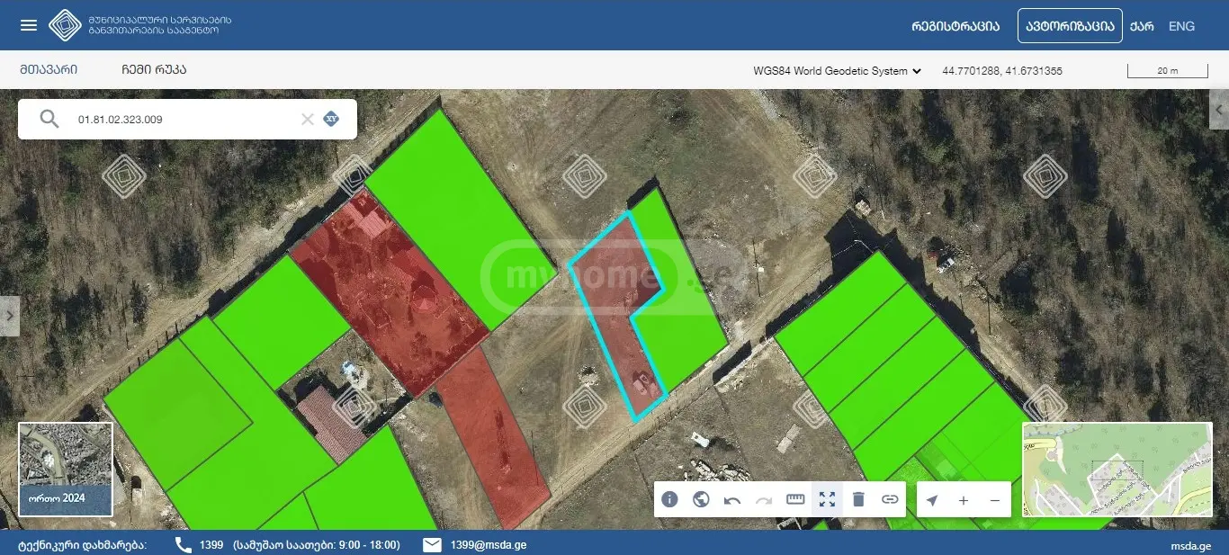Toggle the fullscreen extent icon
Image resolution: width=1229 pixels, height=555 pixels.
(x=827, y=499)
